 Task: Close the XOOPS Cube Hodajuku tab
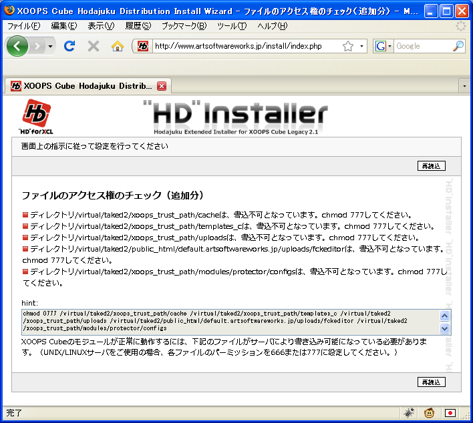coord(161,86)
